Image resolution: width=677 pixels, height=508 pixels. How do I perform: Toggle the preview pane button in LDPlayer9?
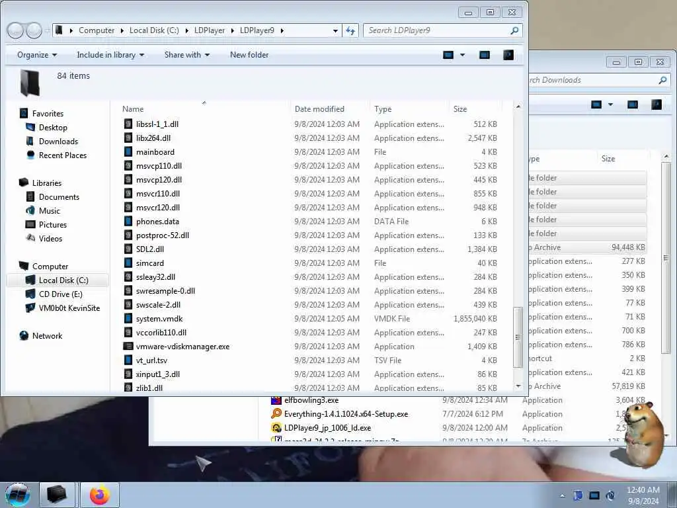(485, 55)
